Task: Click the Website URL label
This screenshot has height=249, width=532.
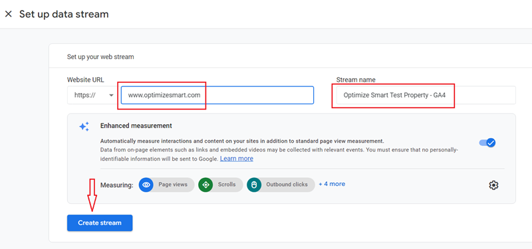Action: (86, 80)
